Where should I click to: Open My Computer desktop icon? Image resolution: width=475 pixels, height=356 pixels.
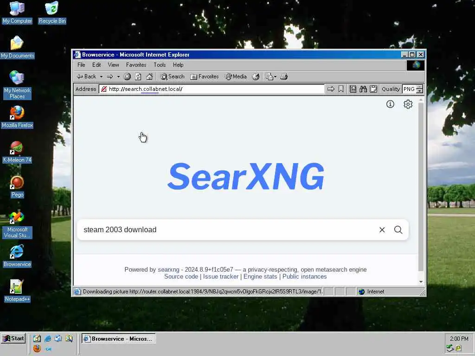[x=17, y=13]
